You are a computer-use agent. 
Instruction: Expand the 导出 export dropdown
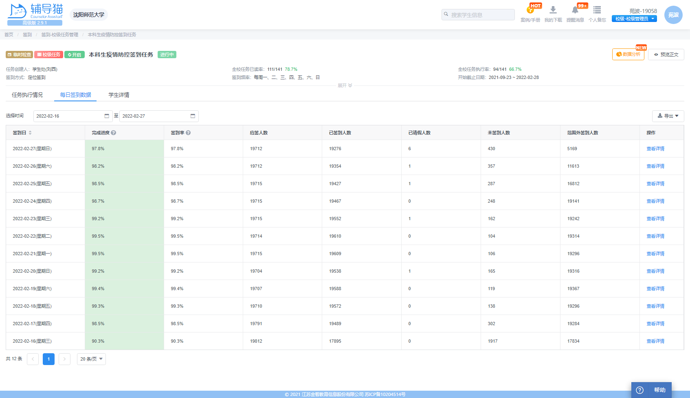coord(668,116)
